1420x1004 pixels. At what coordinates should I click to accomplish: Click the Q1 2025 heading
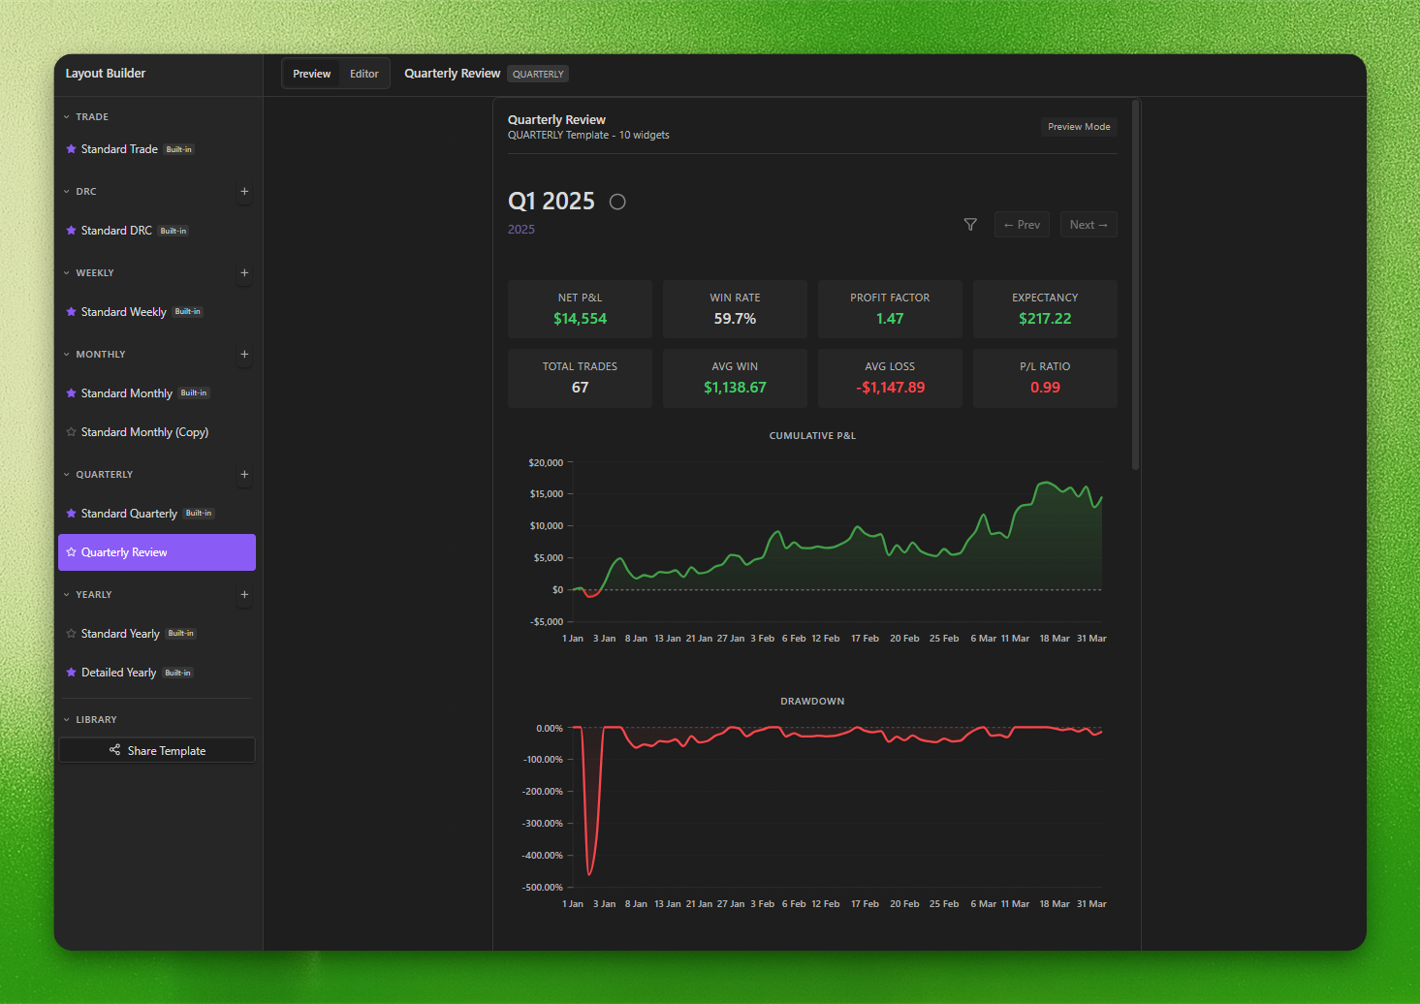click(x=552, y=201)
